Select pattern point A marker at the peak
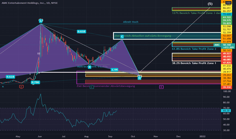The image size is (236, 139). pyautogui.click(x=41, y=21)
